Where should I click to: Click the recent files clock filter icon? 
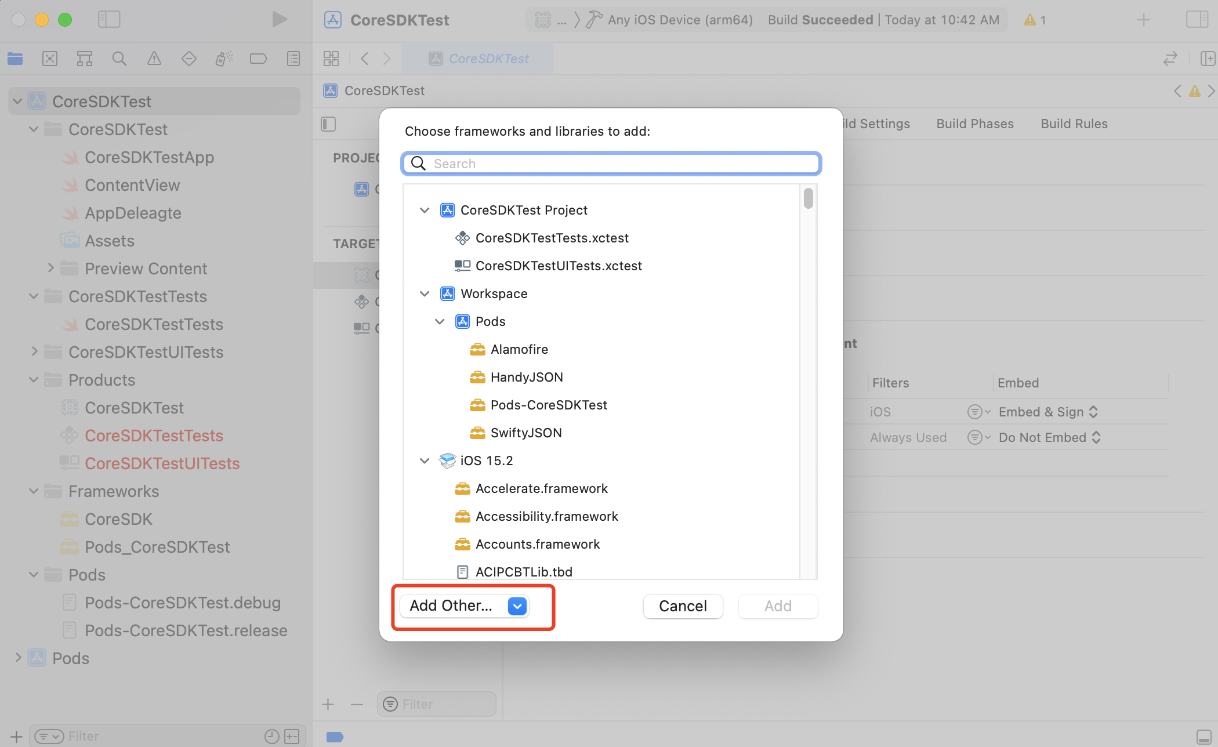click(272, 737)
